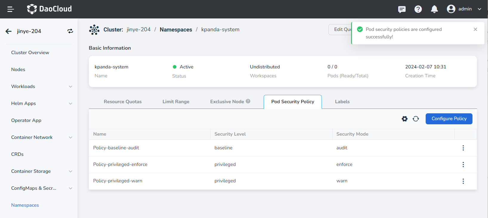Refresh the pod security policy list
The width and height of the screenshot is (488, 218).
pos(416,119)
